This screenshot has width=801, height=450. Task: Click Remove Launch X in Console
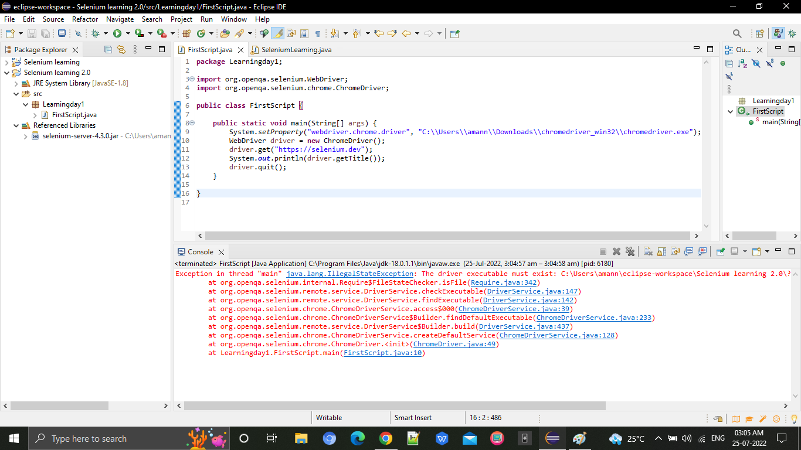pyautogui.click(x=616, y=251)
